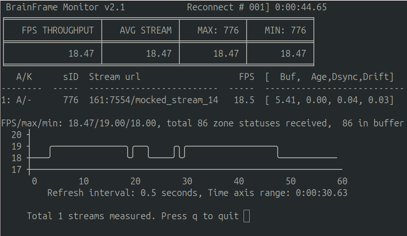This screenshot has width=407, height=236.
Task: Click the 18.47 value under AVG STREAM
Action: tap(159, 54)
